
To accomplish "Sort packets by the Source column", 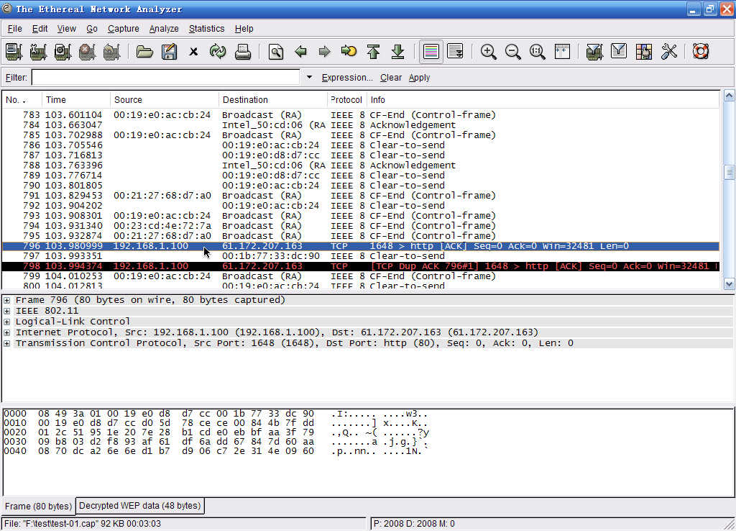I will [x=165, y=99].
